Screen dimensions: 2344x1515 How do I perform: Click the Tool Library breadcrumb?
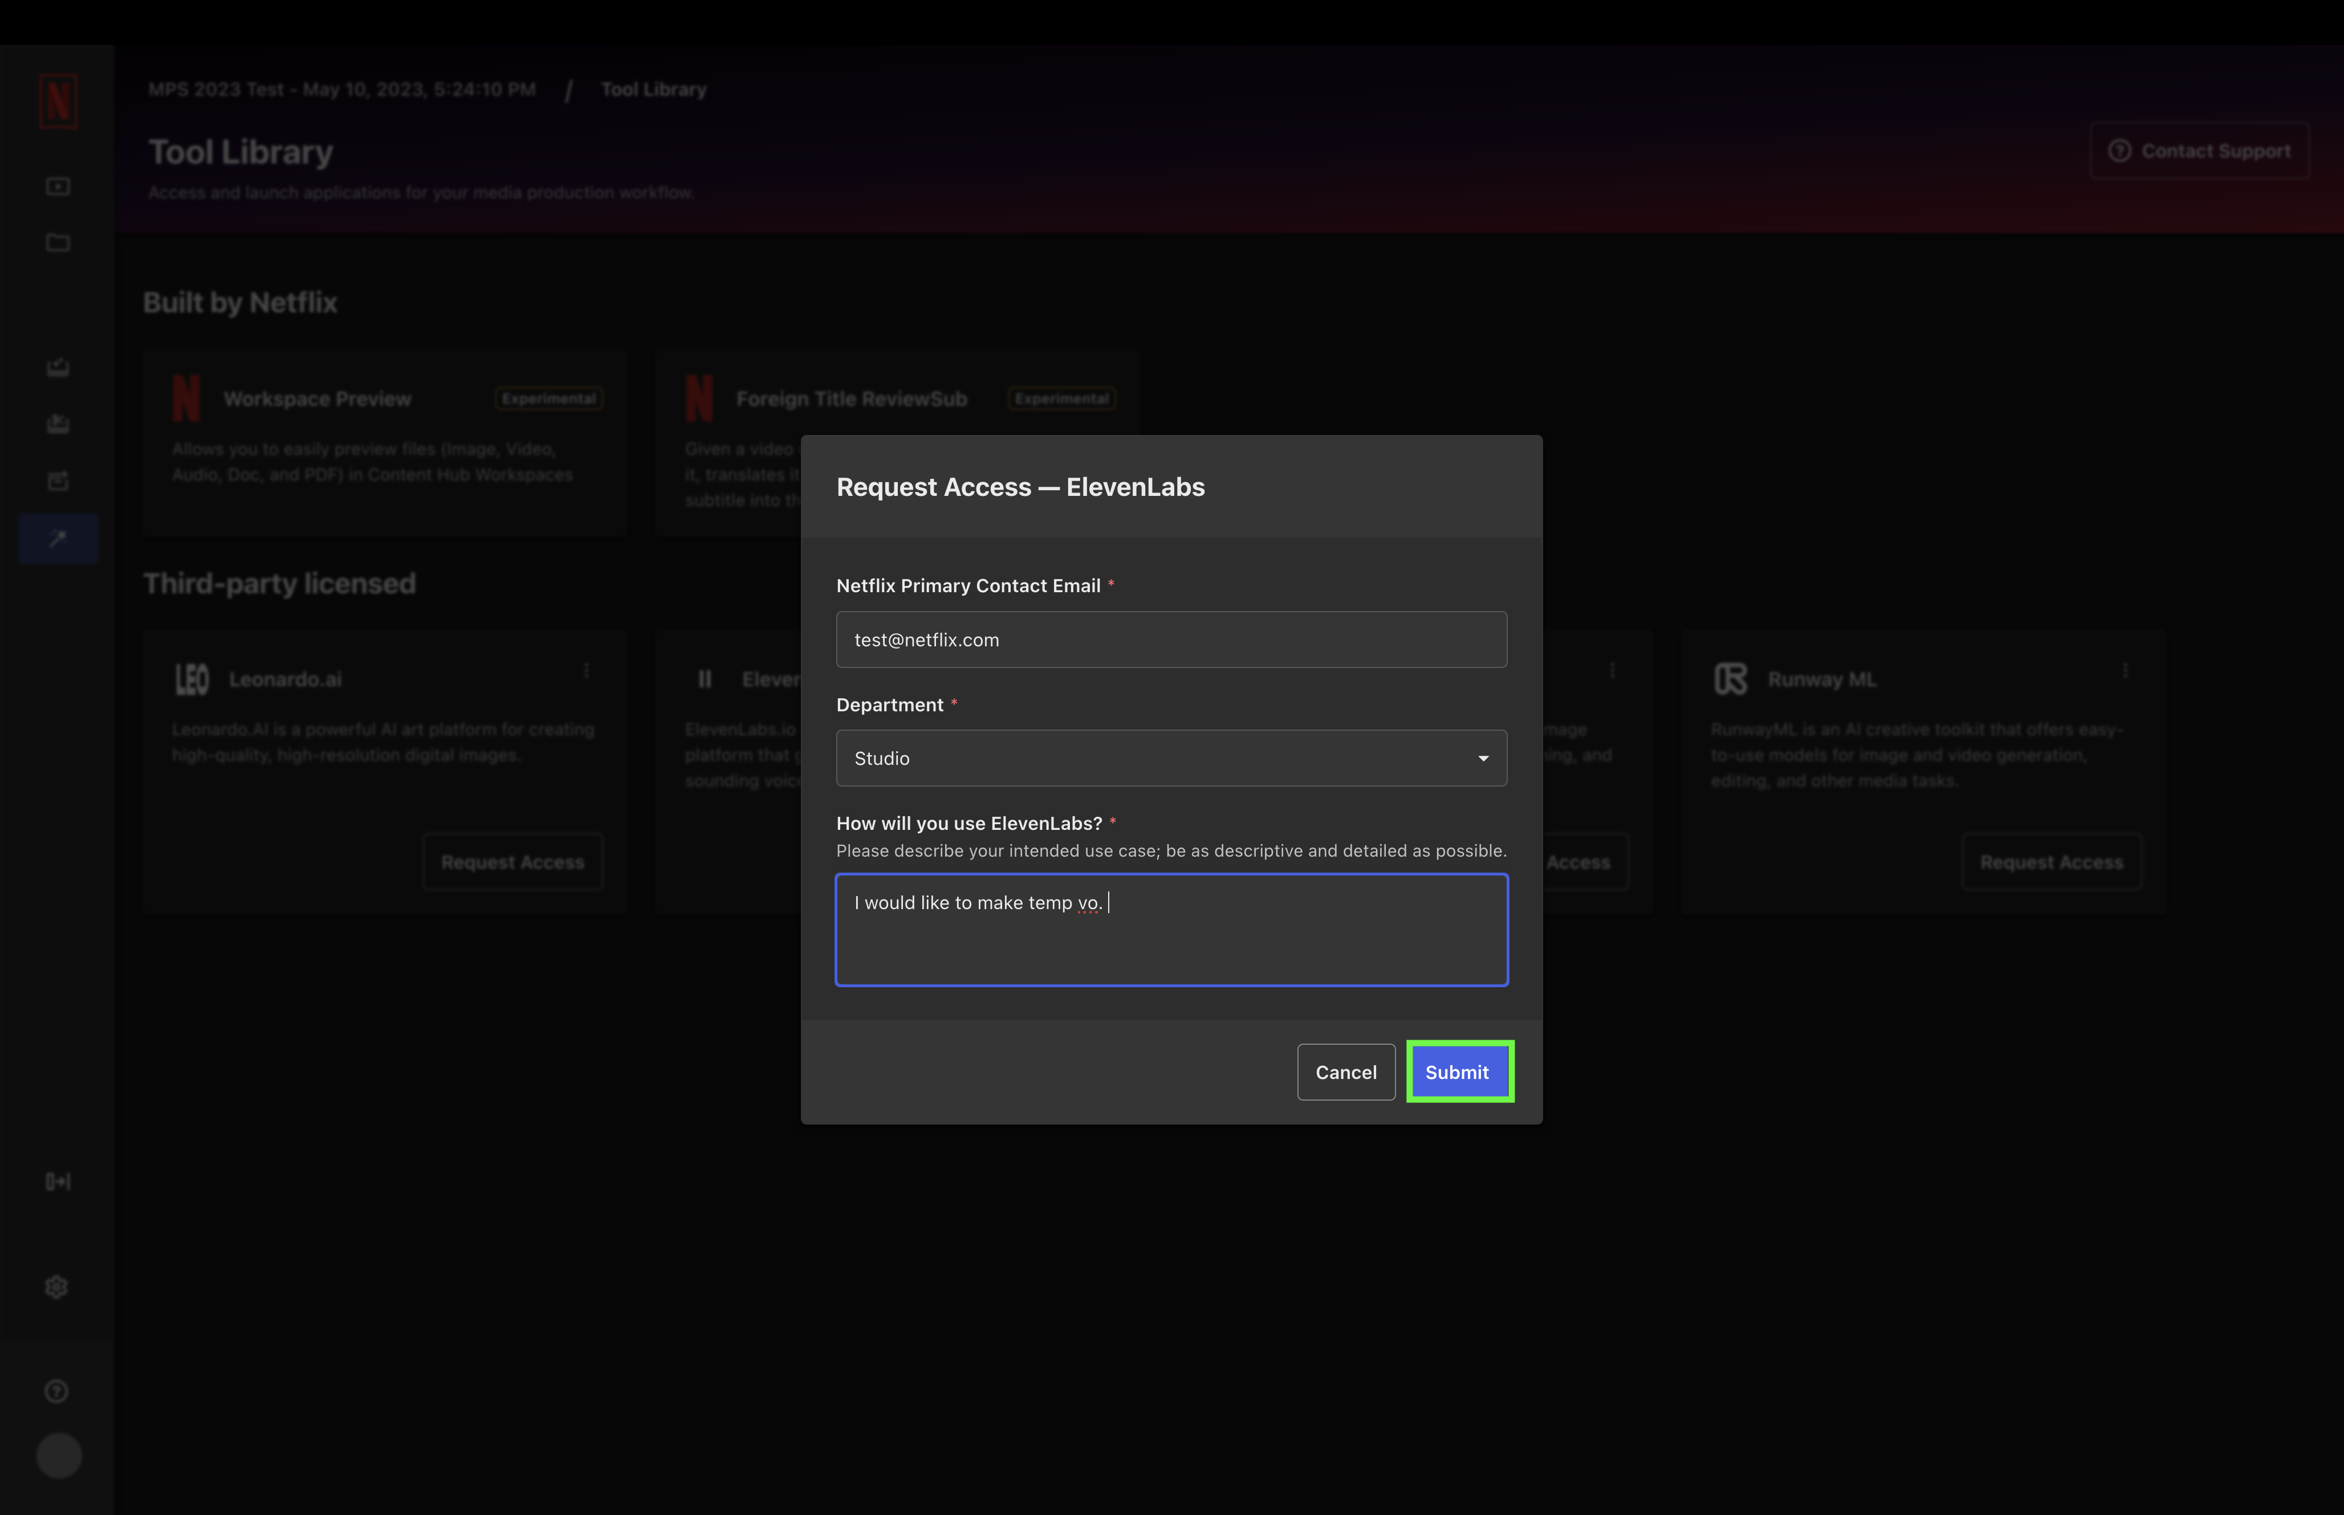[x=654, y=89]
